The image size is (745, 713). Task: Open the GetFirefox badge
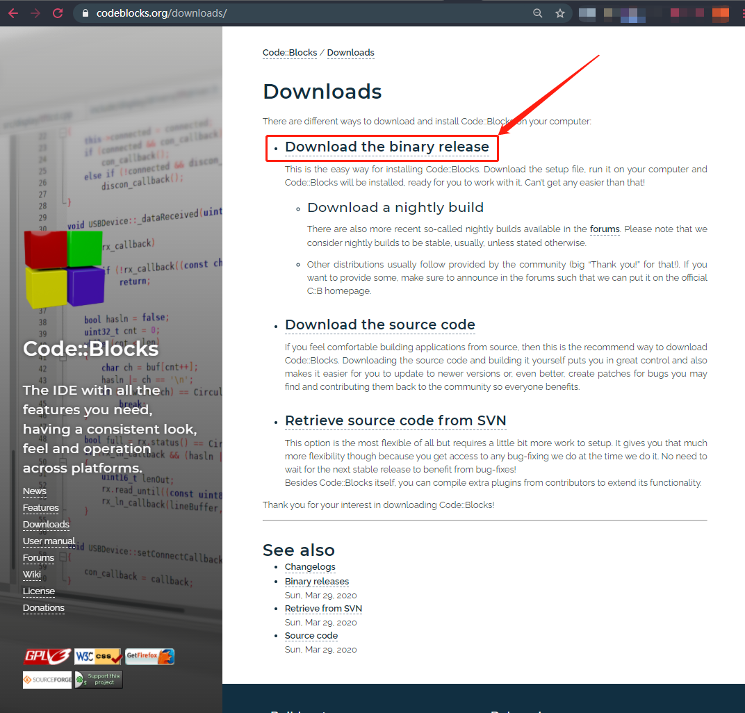(149, 656)
